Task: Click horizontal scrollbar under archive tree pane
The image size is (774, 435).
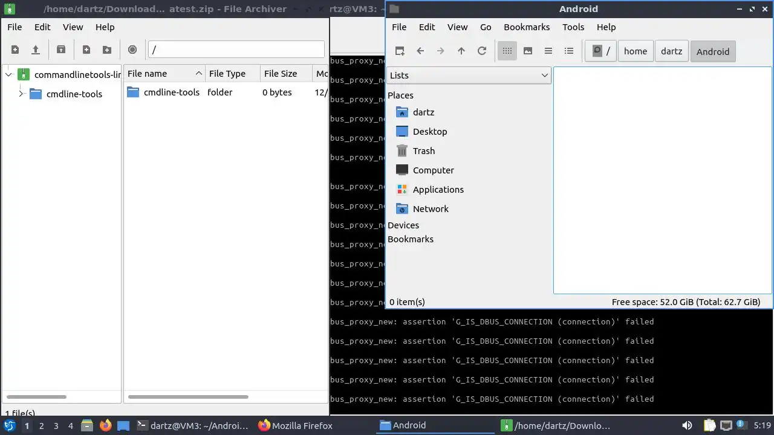Action: (36, 397)
